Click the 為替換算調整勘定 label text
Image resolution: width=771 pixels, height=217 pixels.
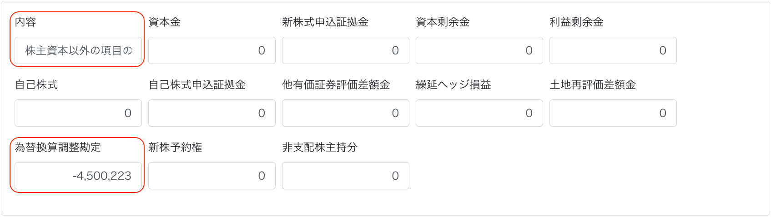[x=58, y=147]
